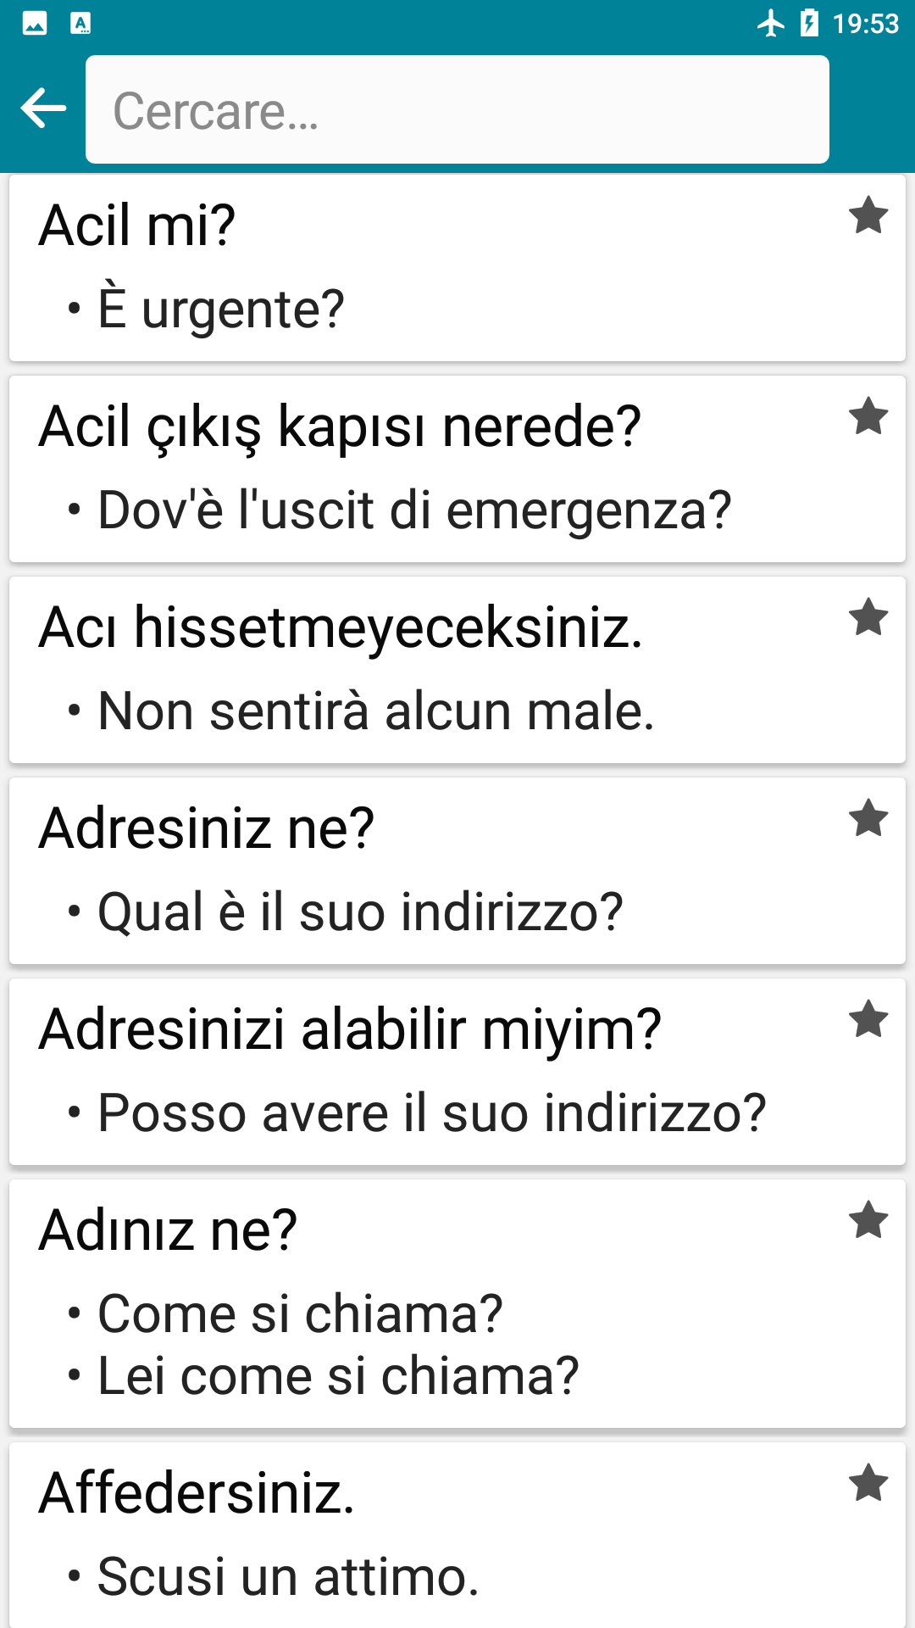The height and width of the screenshot is (1628, 915).
Task: Toggle star for 'Acı hissetmeyeceksiniz.'
Action: [868, 617]
